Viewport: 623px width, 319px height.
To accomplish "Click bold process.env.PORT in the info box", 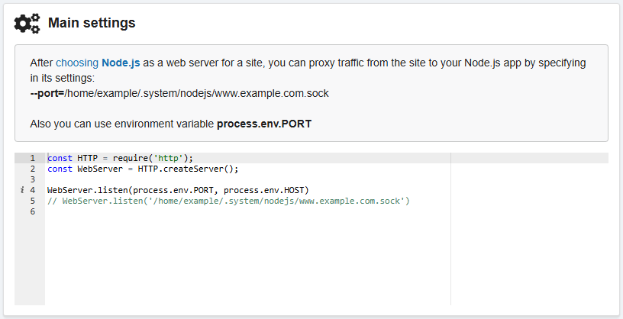I will tap(264, 124).
